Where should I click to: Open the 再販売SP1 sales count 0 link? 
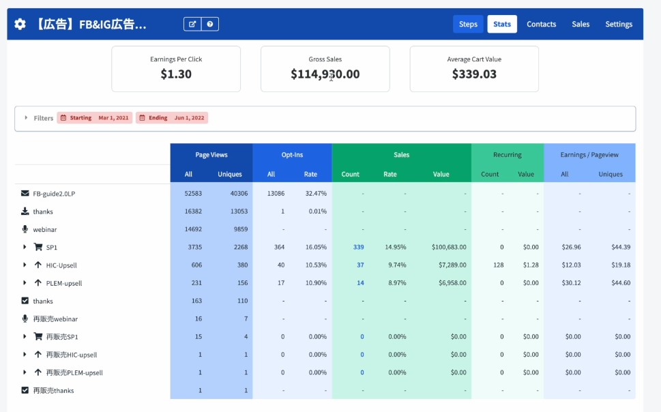(362, 336)
